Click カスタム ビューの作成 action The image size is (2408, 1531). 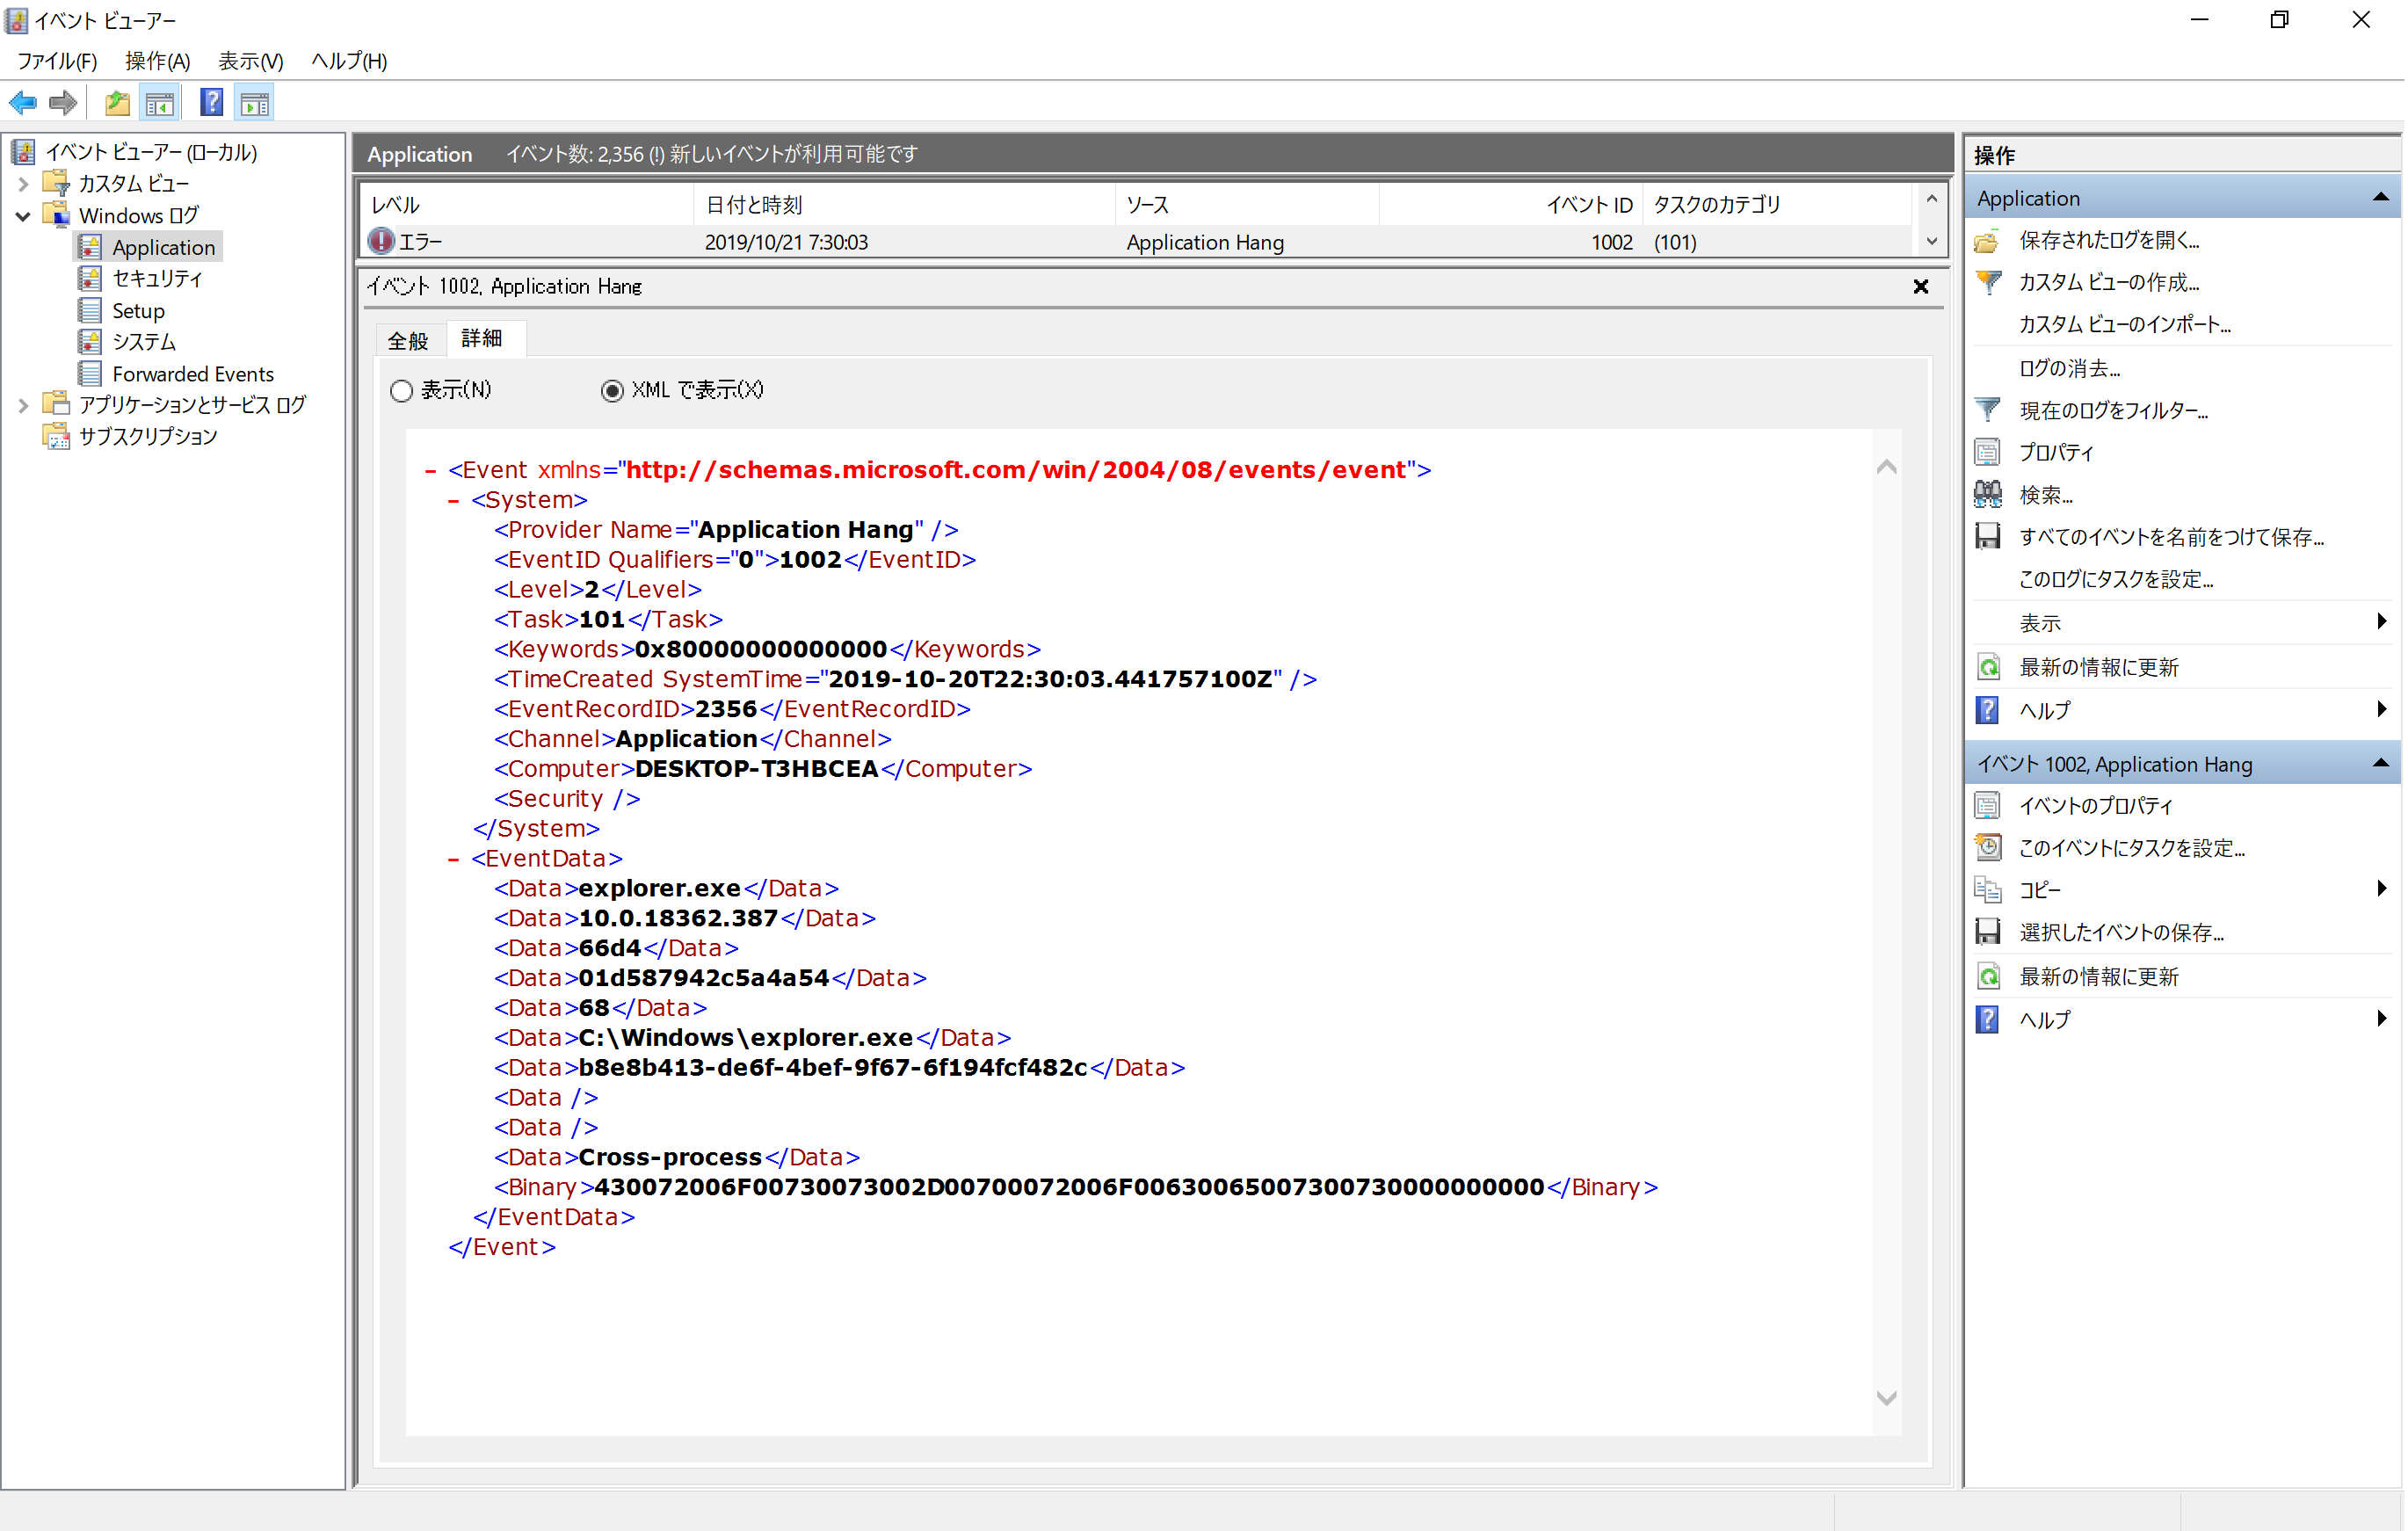coord(2109,283)
